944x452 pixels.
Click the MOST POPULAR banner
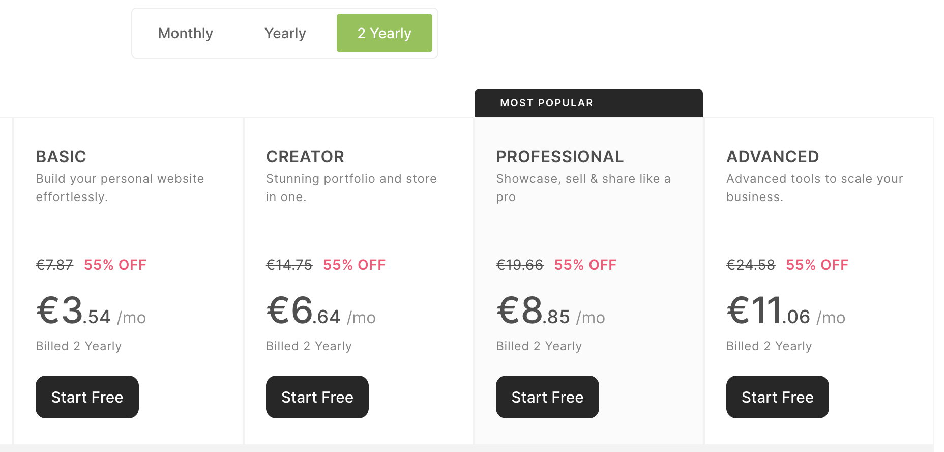[x=588, y=103]
